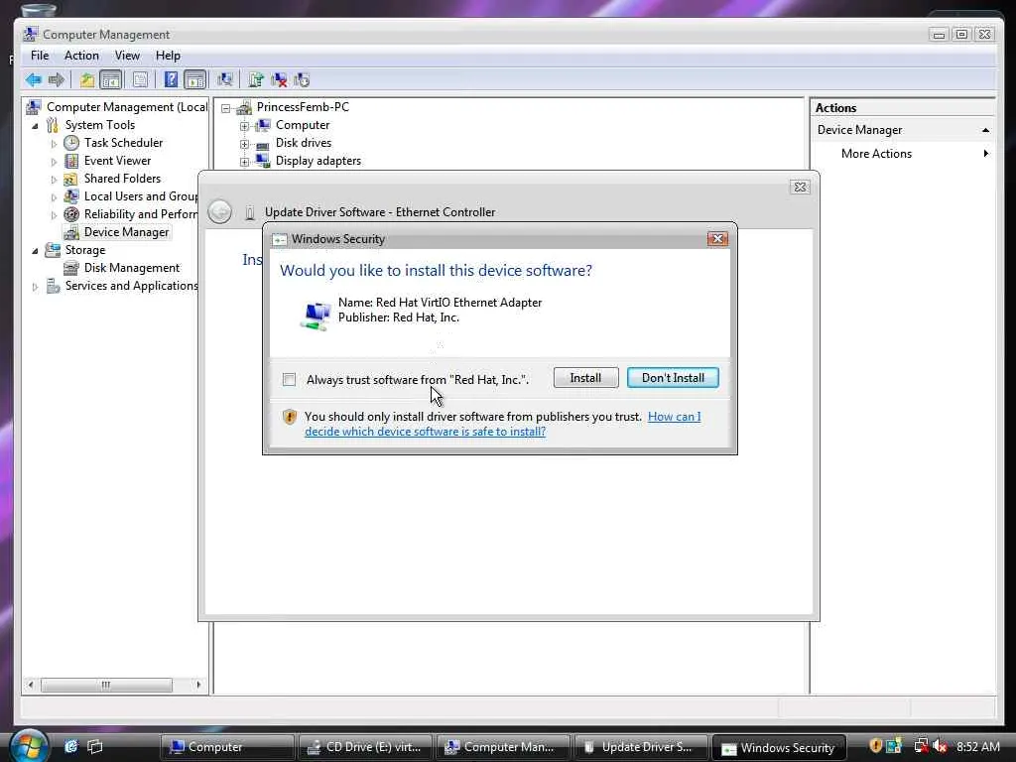Open the how to decide safe software link

[503, 424]
